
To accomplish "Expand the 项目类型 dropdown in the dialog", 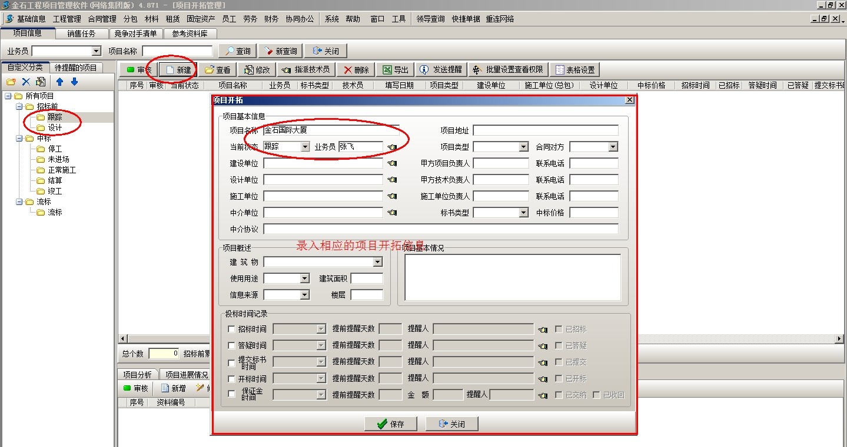I will (523, 147).
